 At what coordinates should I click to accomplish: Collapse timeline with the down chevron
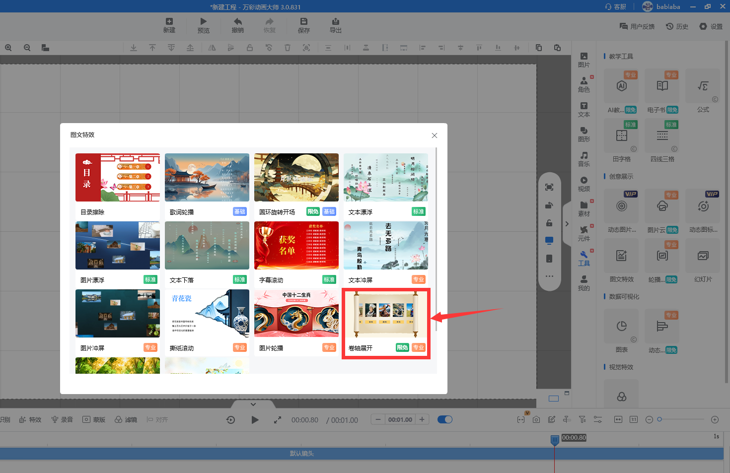coord(253,404)
